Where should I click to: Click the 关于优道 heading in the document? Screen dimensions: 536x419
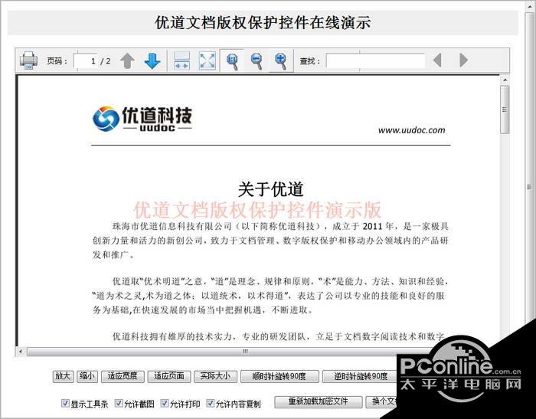[271, 189]
